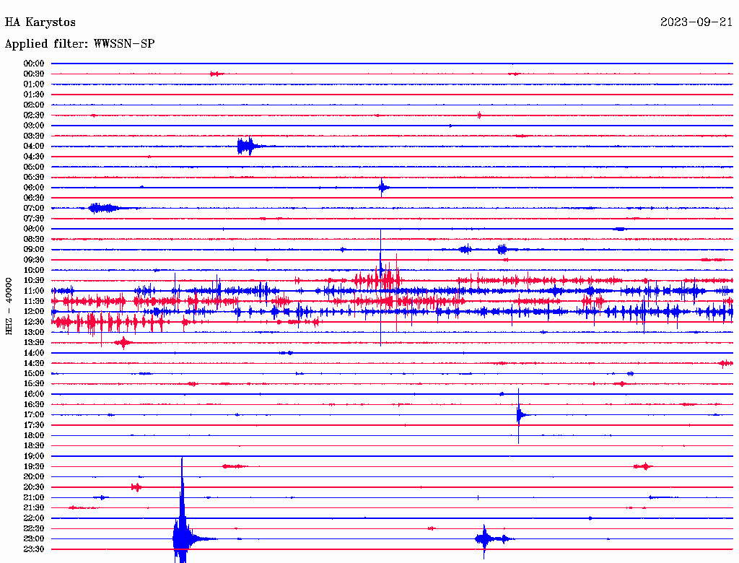Click the 23:00 time label

tap(34, 538)
